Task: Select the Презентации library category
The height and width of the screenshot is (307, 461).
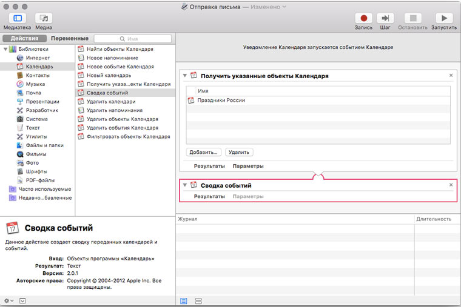Action: point(42,102)
